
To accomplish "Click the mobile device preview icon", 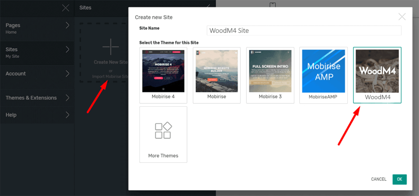I will [273, 5].
